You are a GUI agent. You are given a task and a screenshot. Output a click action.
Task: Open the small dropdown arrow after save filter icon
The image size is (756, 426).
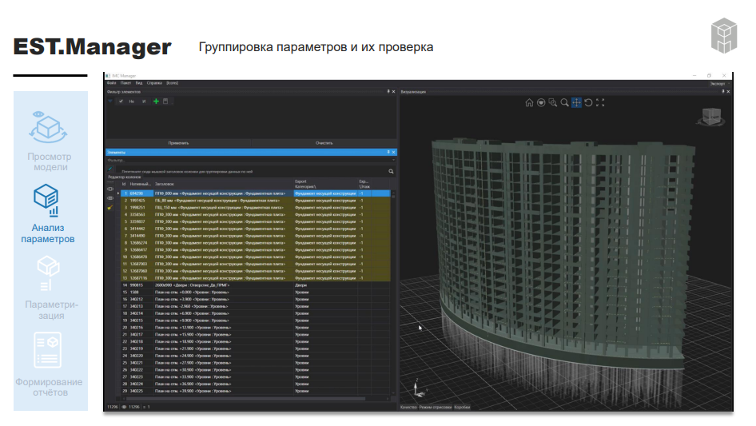click(x=172, y=102)
